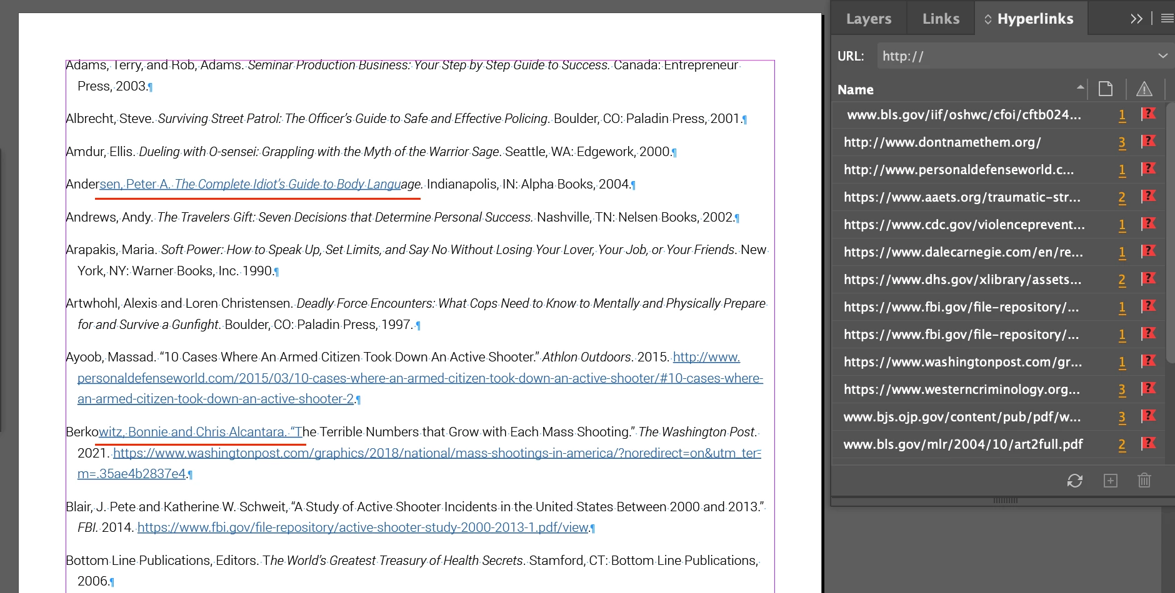Click red status flag for dontnamethem.org row
Image resolution: width=1175 pixels, height=593 pixels.
[1149, 141]
